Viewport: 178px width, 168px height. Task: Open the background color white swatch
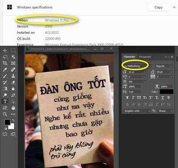coord(12,127)
